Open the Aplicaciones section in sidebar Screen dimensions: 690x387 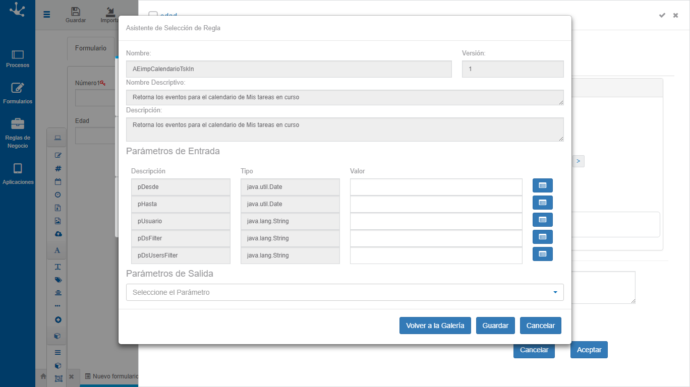(18, 174)
